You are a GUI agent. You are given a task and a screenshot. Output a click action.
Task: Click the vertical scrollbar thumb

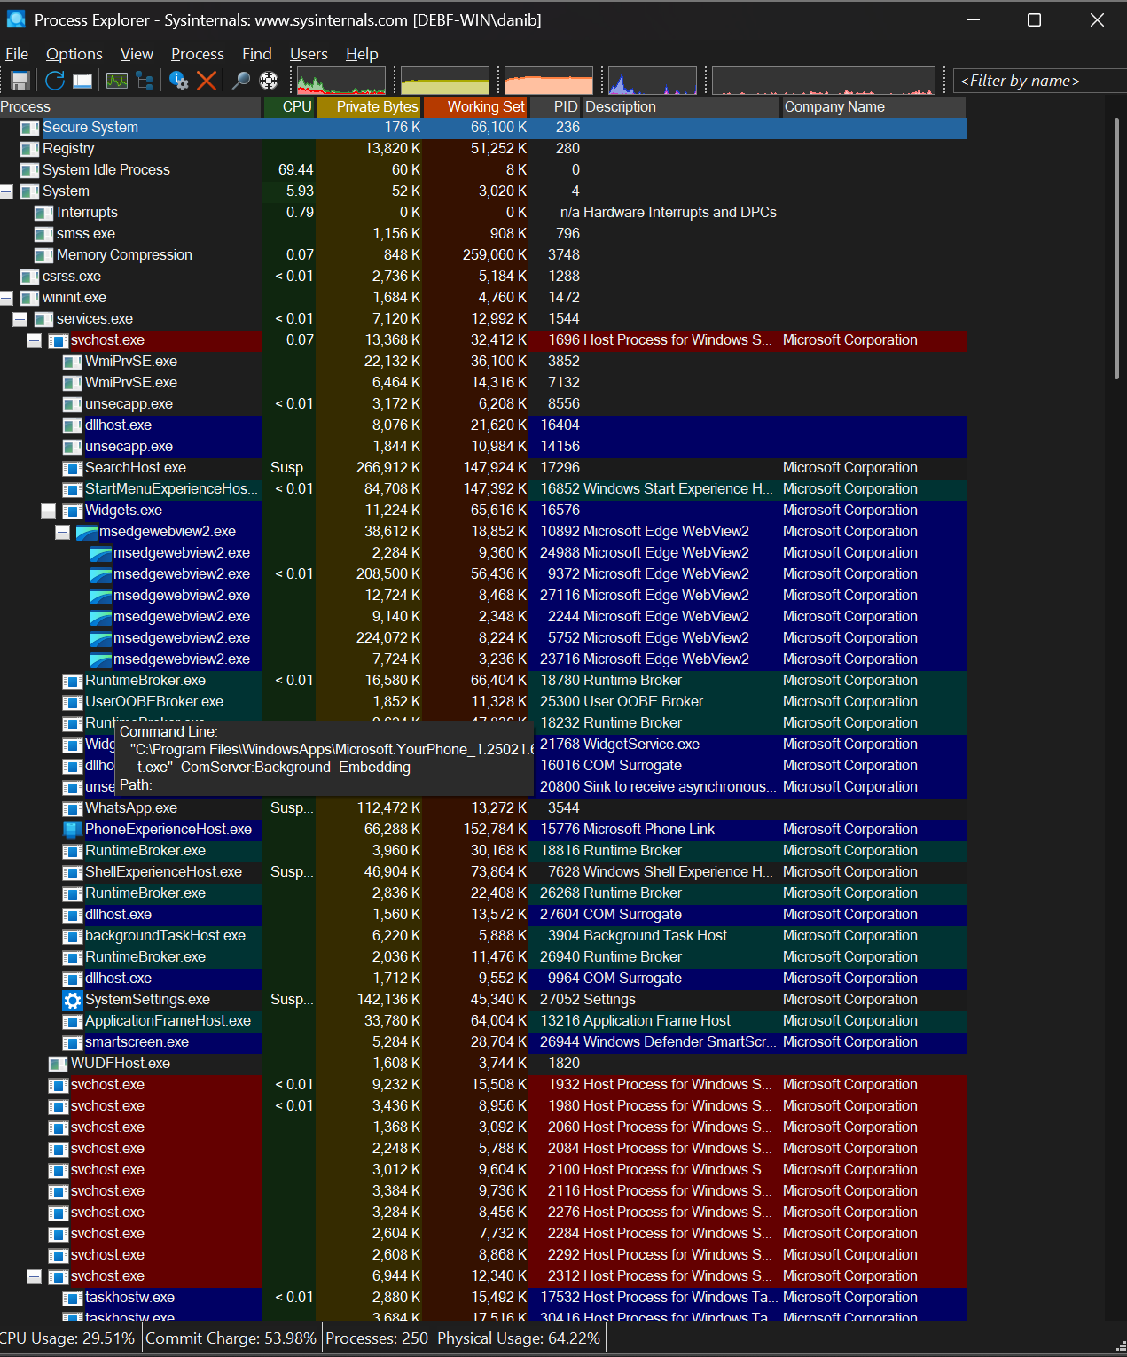click(1116, 248)
